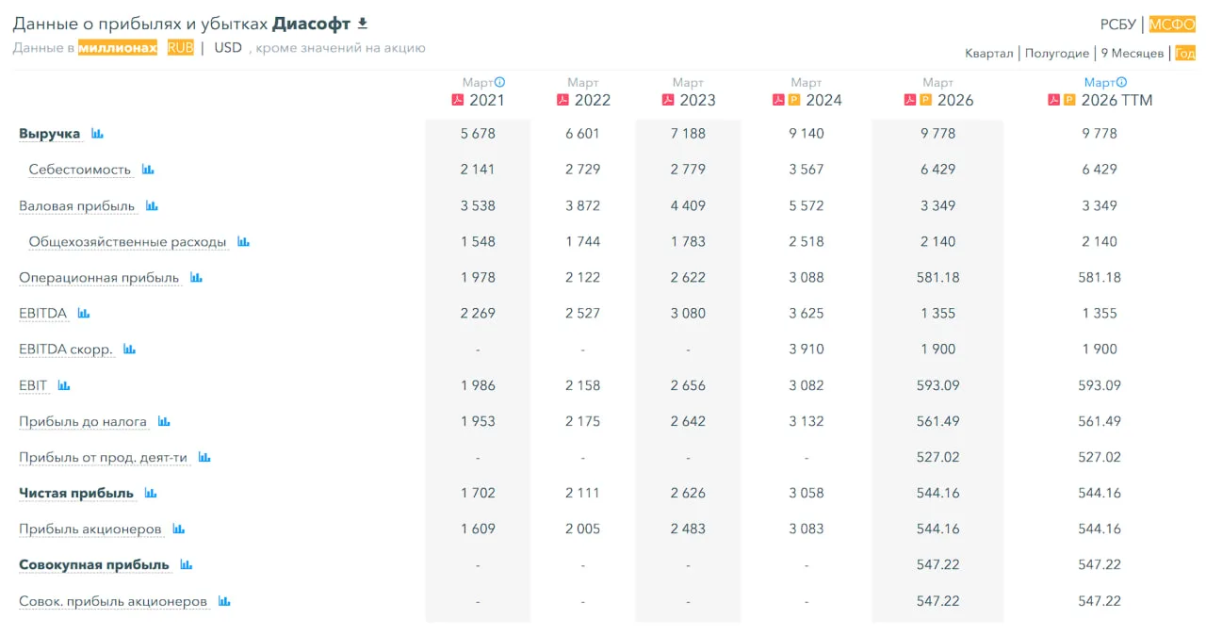This screenshot has width=1206, height=635.
Task: Select Выручка 2024 value 9 140
Action: (807, 134)
